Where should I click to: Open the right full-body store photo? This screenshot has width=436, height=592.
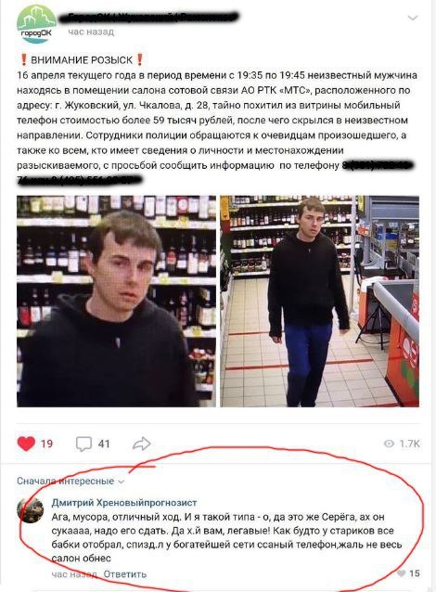coord(320,301)
